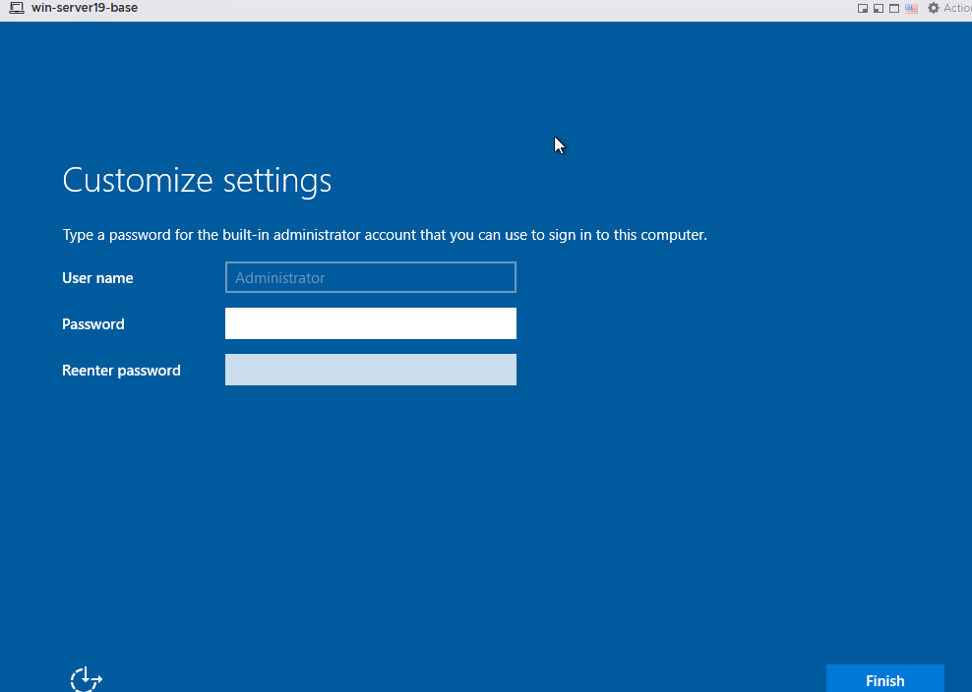Switch the console to full-screen view icon
The width and height of the screenshot is (972, 692).
[894, 9]
